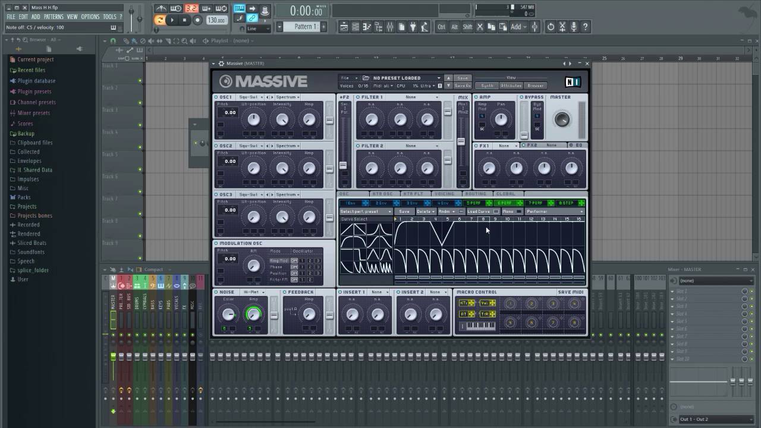The height and width of the screenshot is (428, 761).
Task: Open the FILE menu
Action: [x=11, y=17]
